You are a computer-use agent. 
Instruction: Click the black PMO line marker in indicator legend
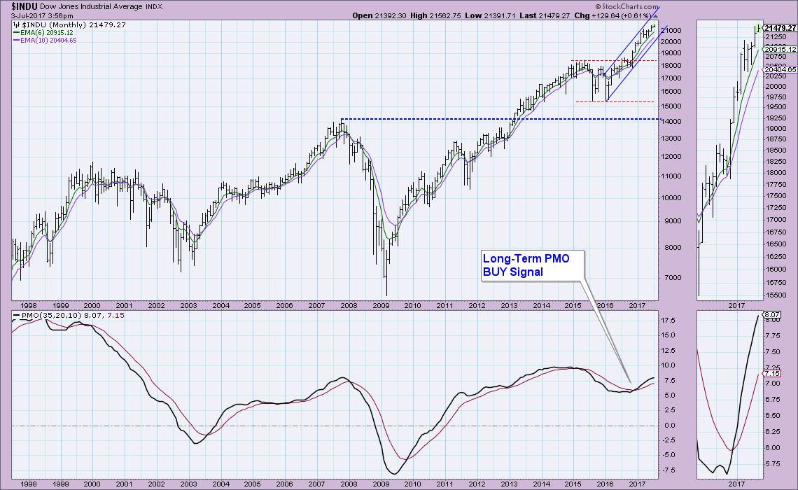pyautogui.click(x=16, y=316)
